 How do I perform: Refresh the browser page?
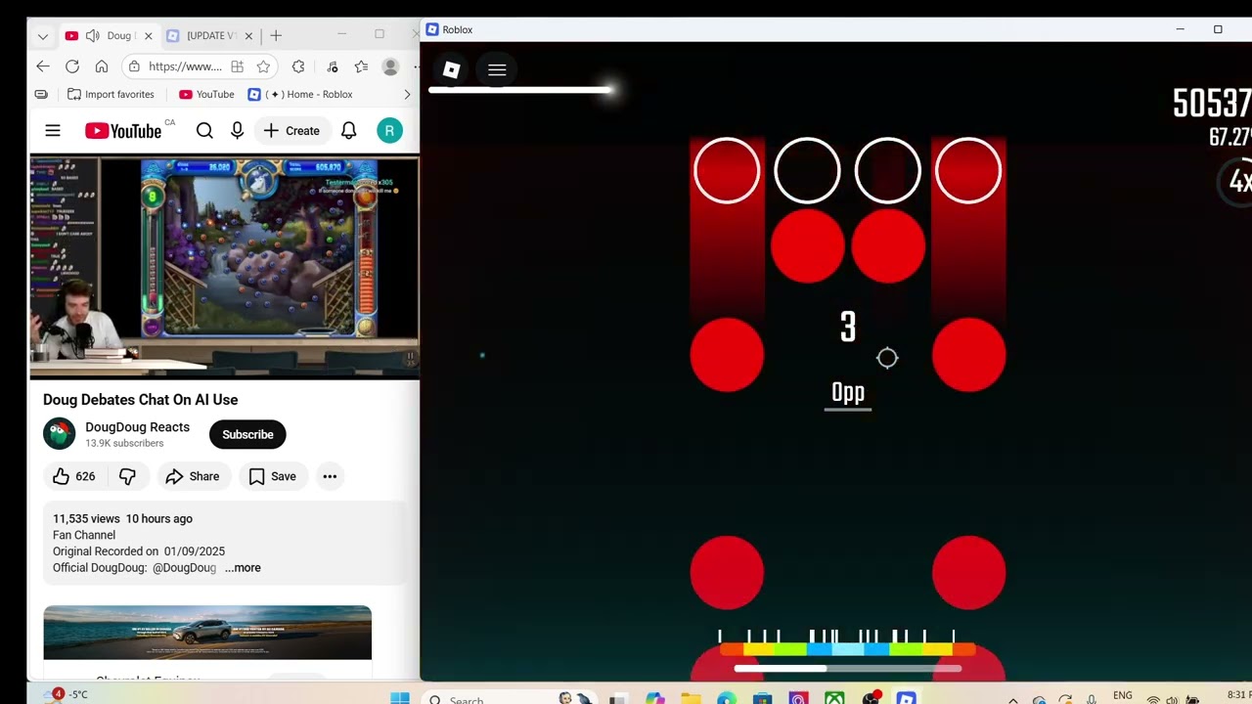72,66
